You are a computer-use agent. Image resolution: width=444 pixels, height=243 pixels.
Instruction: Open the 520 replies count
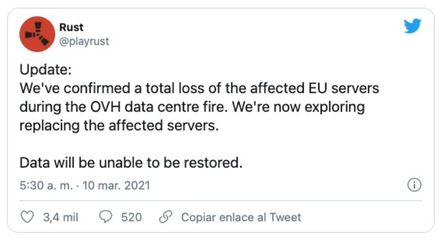tap(132, 217)
